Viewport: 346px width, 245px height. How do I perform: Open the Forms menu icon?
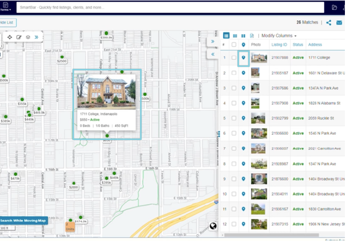[x=5, y=7]
